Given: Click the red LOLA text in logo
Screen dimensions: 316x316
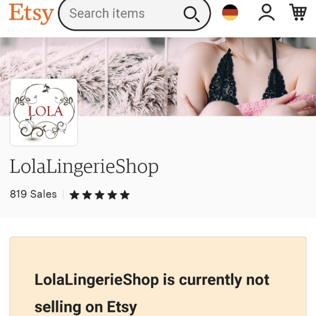Looking at the screenshot, I should click(x=46, y=111).
